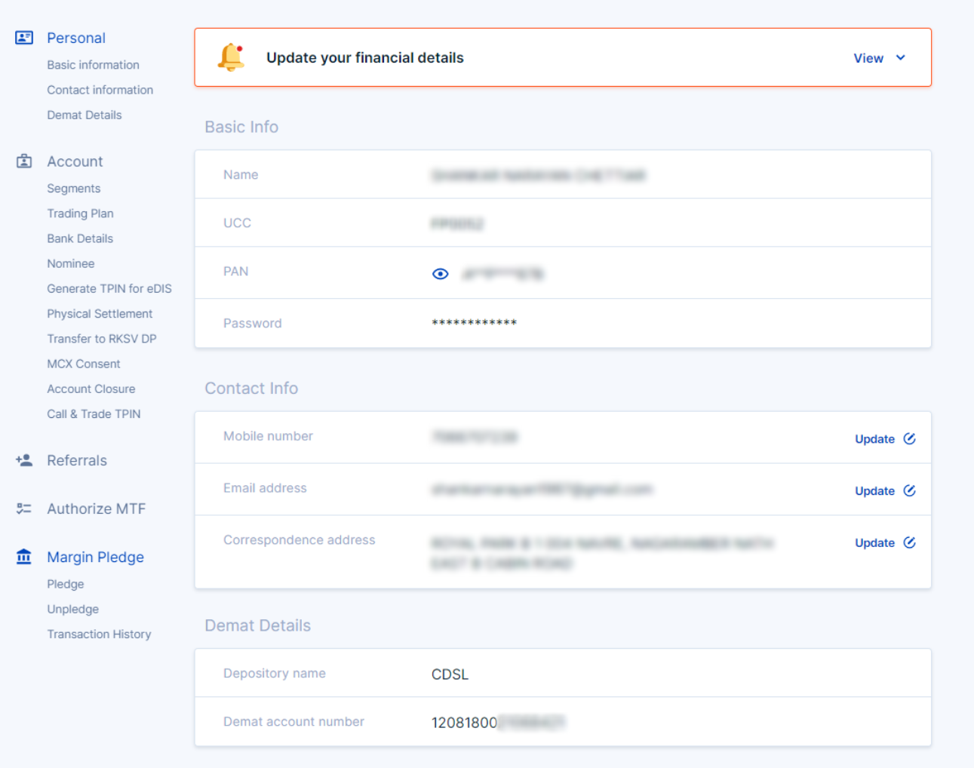The width and height of the screenshot is (974, 768).
Task: Open Bank Details from the sidebar
Action: [x=80, y=238]
